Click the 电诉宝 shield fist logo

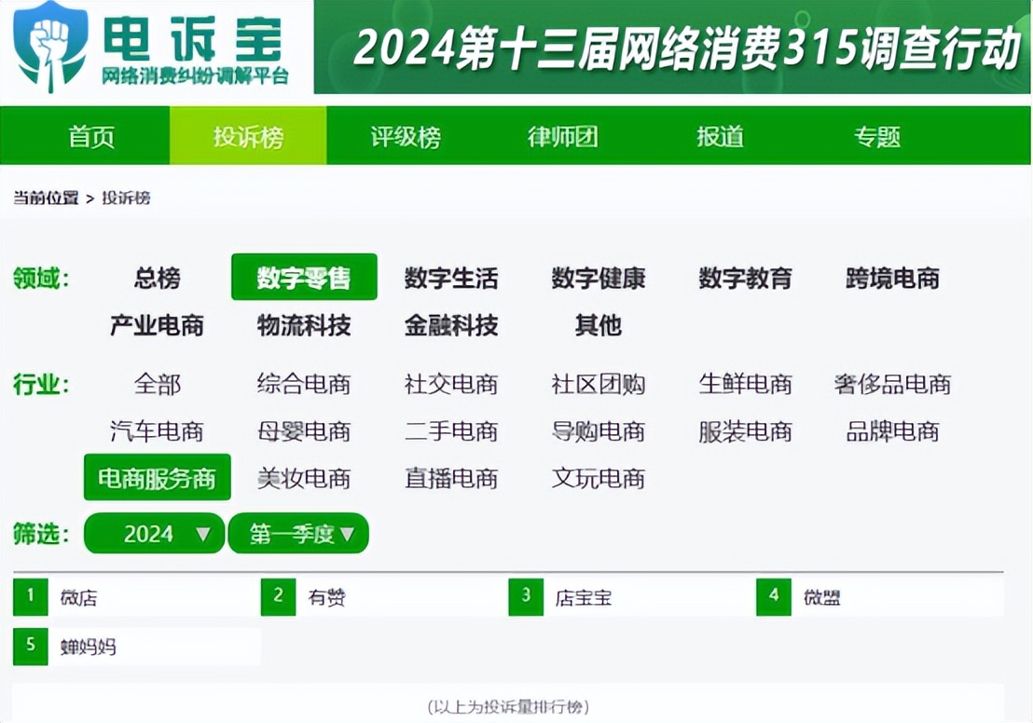pyautogui.click(x=51, y=47)
